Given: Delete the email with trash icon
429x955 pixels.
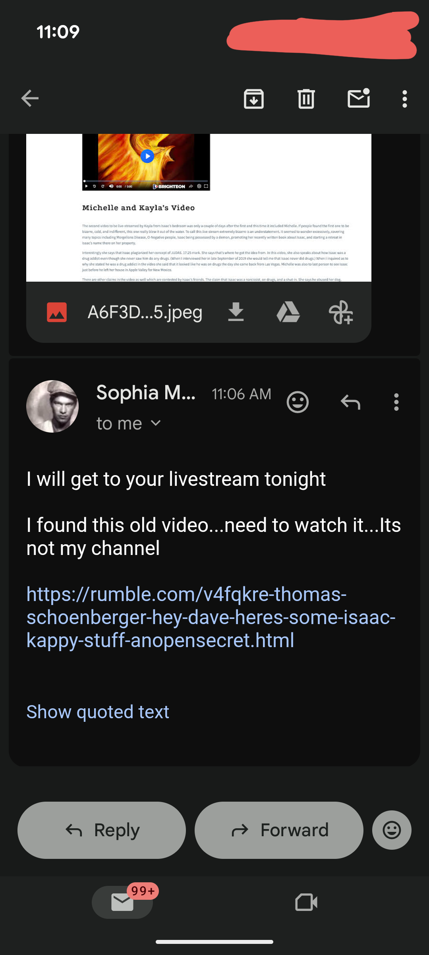Looking at the screenshot, I should (x=306, y=99).
